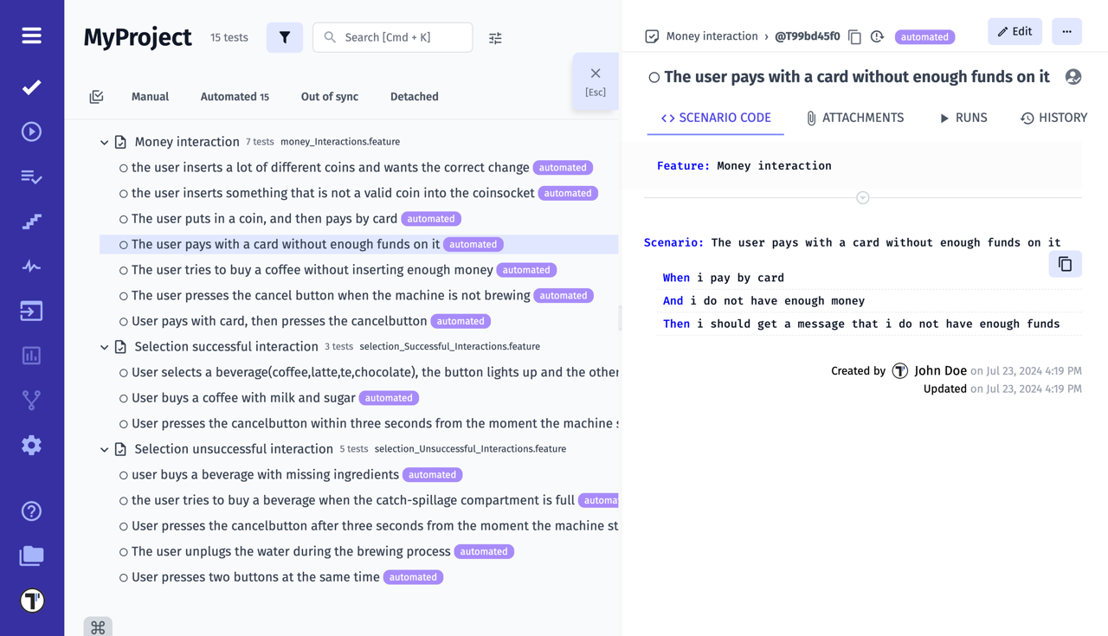This screenshot has width=1108, height=636.
Task: Toggle bulk test selection mode
Action: (96, 96)
